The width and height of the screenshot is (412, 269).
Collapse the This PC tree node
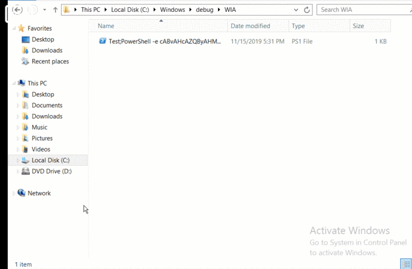coord(14,84)
